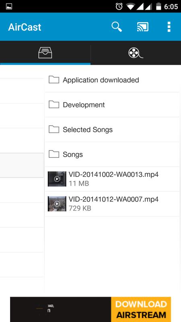Open the Selected Songs folder entry
The image size is (181, 322).
[x=112, y=130]
